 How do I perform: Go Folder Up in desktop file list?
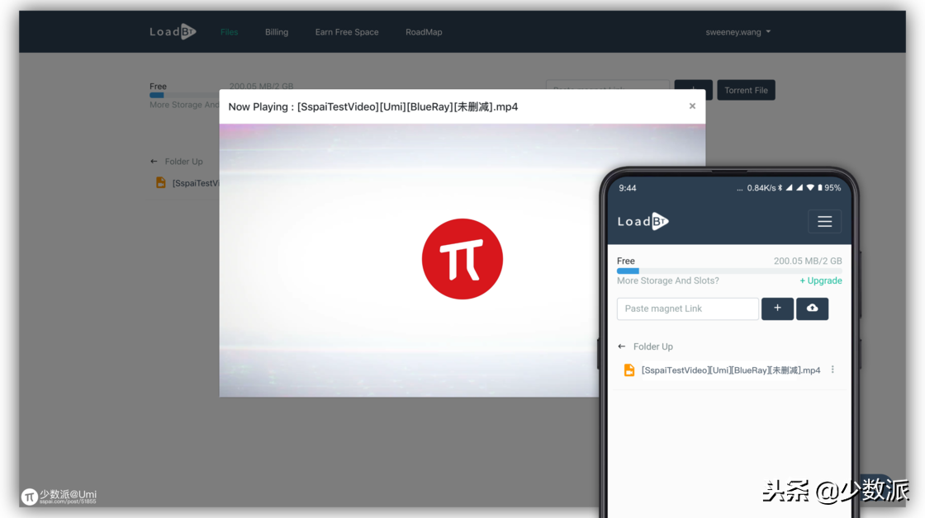(x=177, y=162)
